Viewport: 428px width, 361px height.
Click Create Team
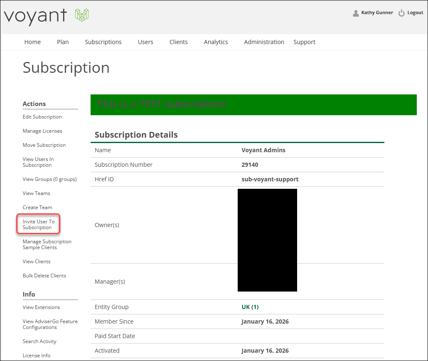[37, 208]
